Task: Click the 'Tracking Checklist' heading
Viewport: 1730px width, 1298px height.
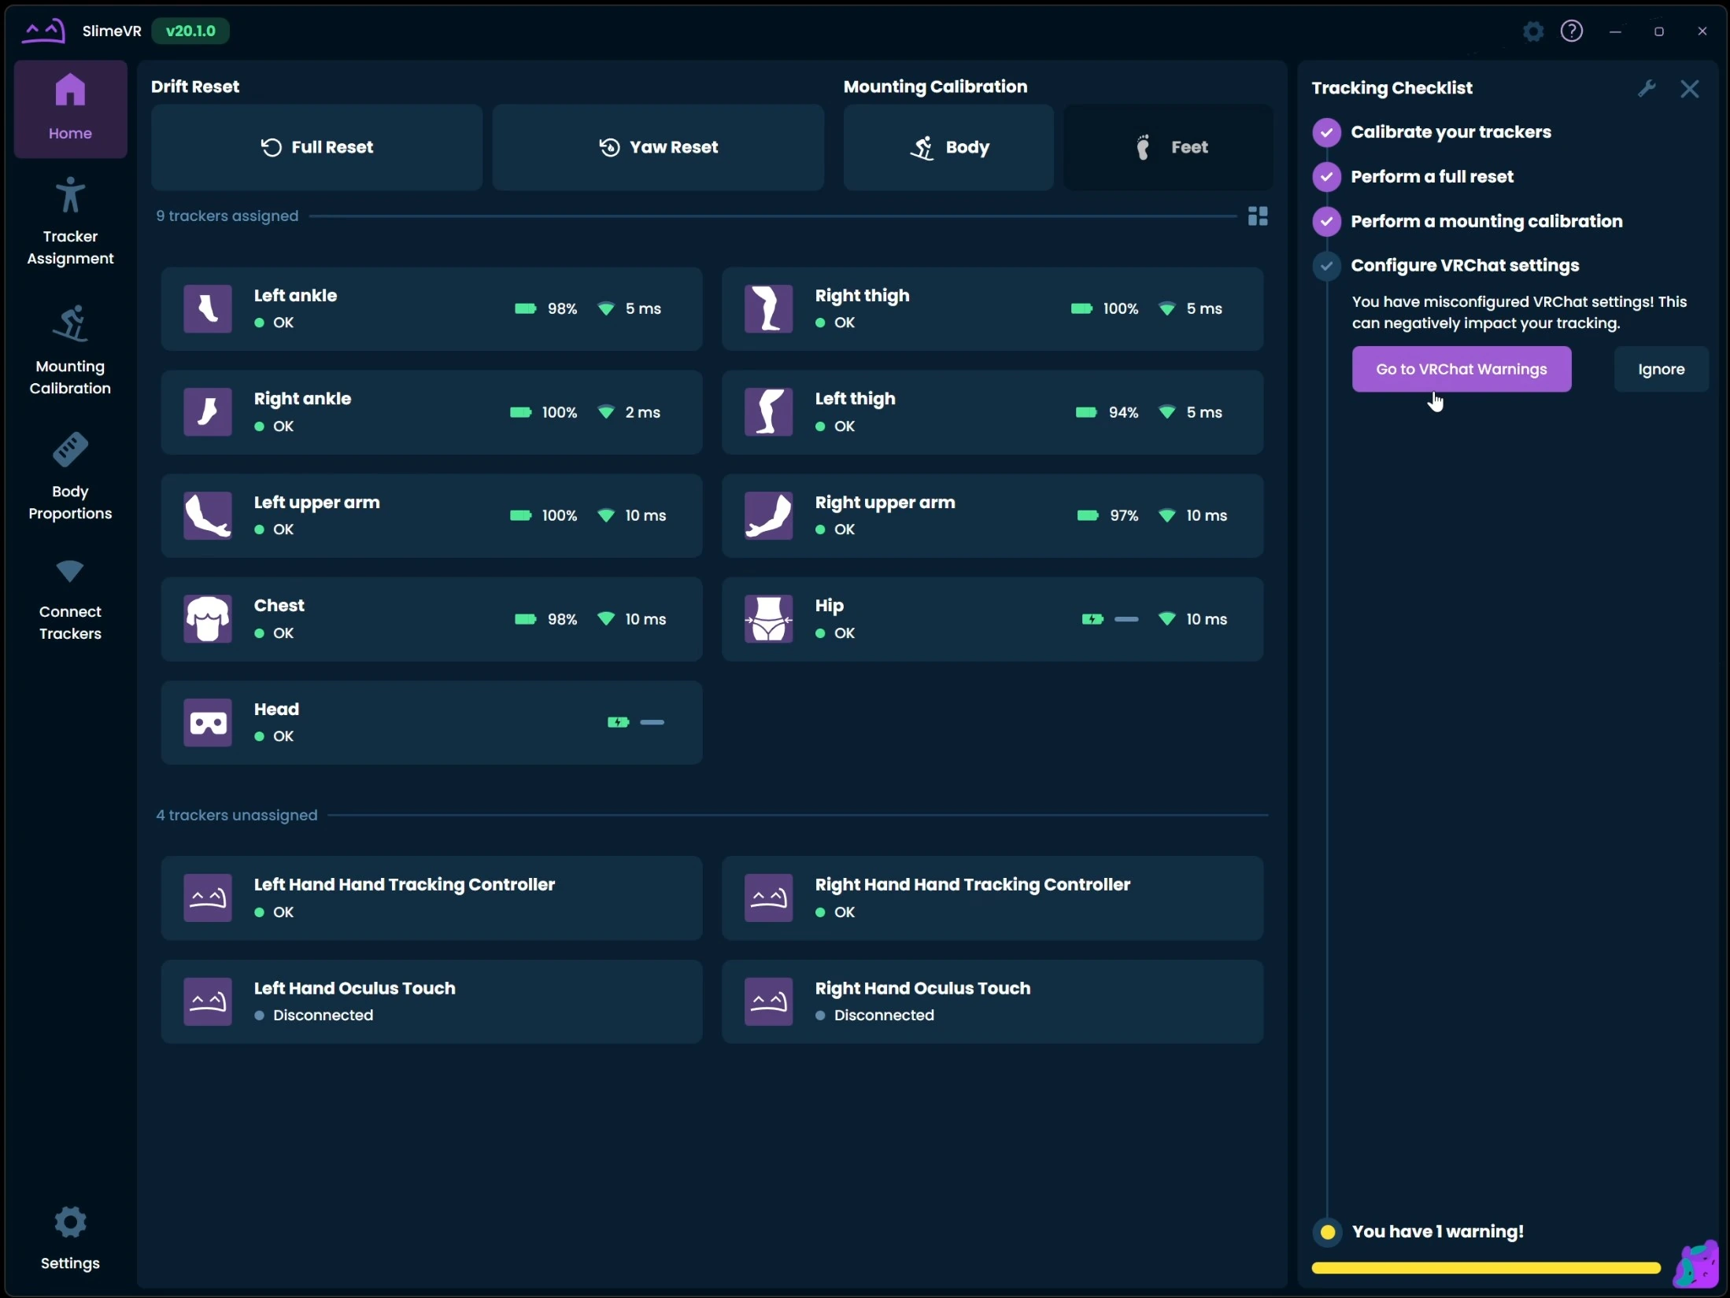Action: pos(1392,88)
